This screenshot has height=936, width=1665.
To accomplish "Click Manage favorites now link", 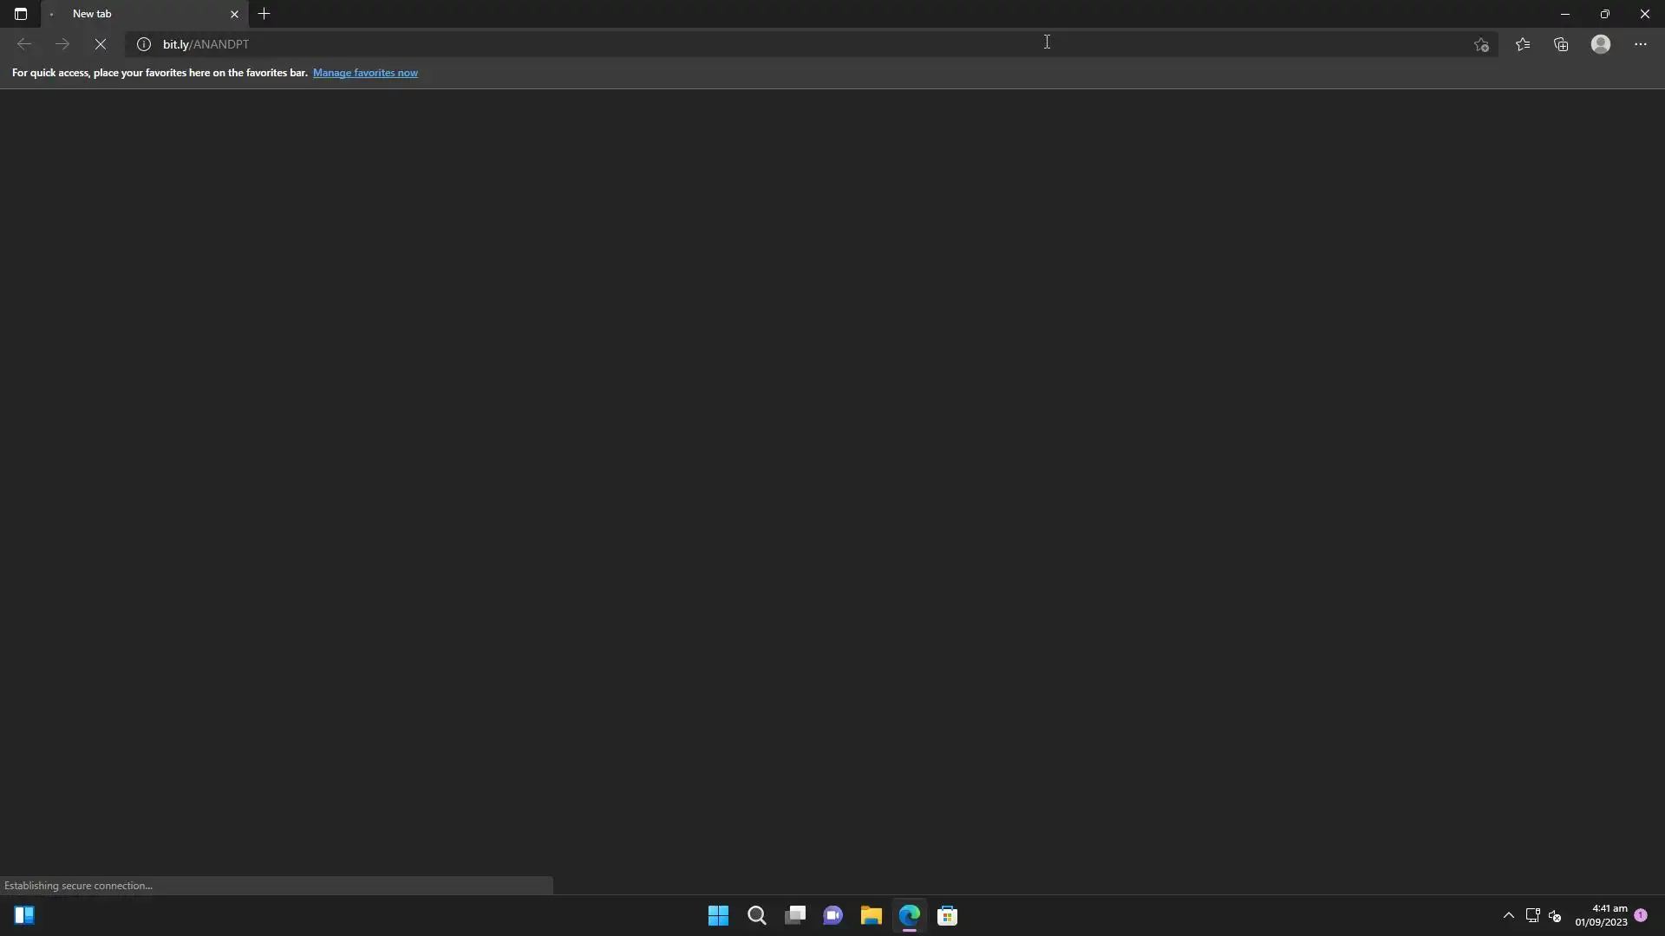I will coord(365,73).
